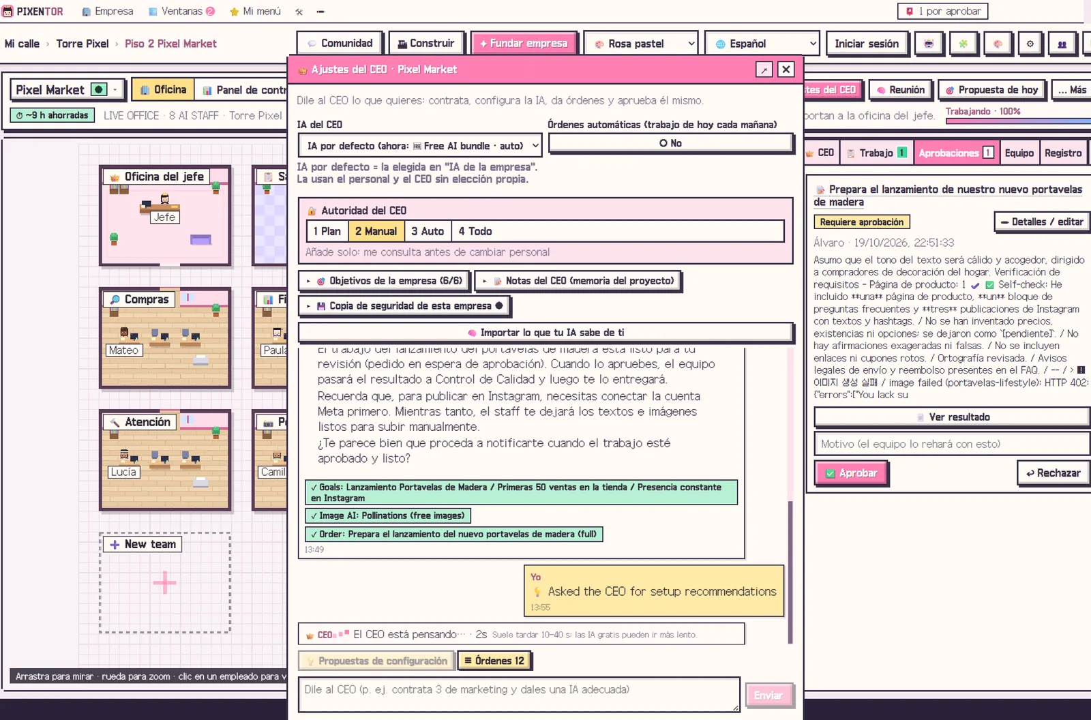This screenshot has width=1091, height=720.
Task: Expand Copia de seguridad de esta empresa
Action: (404, 306)
